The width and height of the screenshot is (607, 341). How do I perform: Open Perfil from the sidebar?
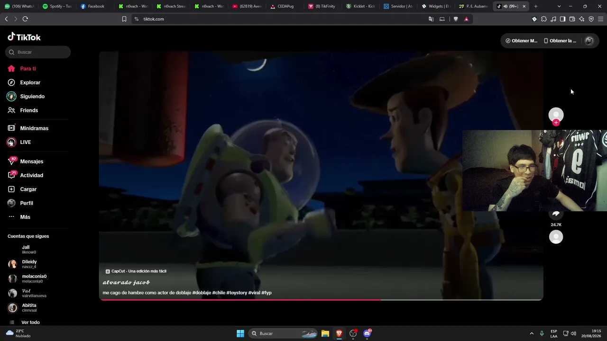27,203
